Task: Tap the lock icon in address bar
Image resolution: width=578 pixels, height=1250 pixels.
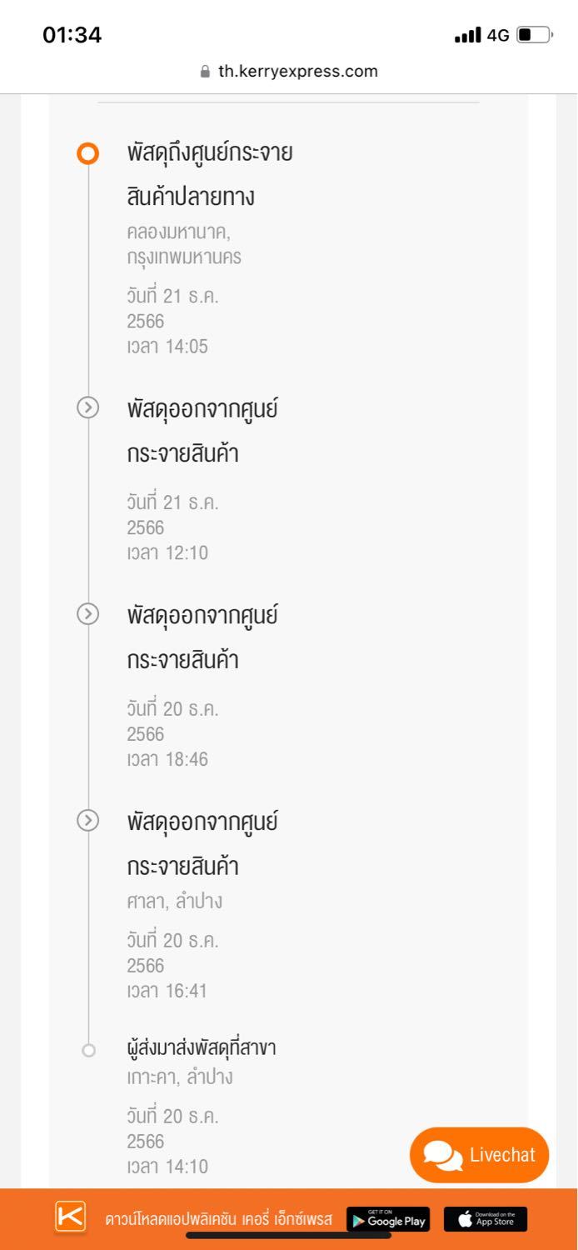Action: (x=206, y=72)
